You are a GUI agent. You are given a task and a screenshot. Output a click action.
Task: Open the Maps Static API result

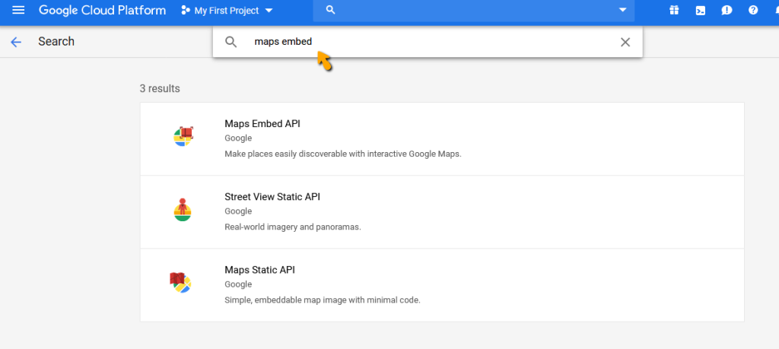coord(259,270)
